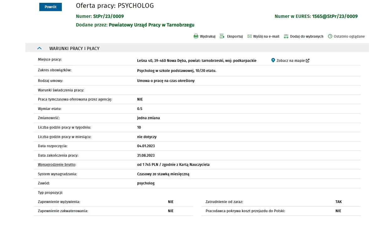The height and width of the screenshot is (225, 390).
Task: Click Praca tymczasowa oferowana przez agencję label
Action: coord(75,99)
